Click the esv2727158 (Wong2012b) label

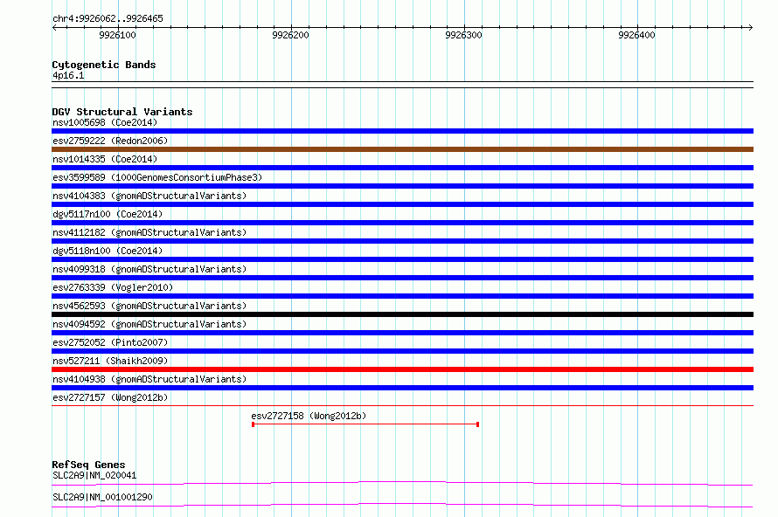click(309, 416)
